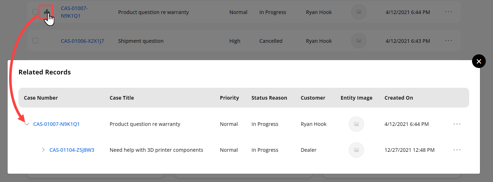The height and width of the screenshot is (182, 493).
Task: Open more options for CAS-01104-Z5J8W3 row
Action: [x=457, y=150]
